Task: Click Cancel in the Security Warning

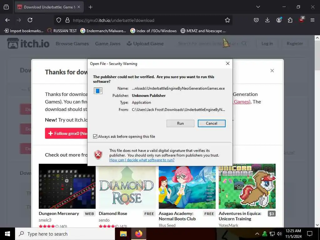Action: [212, 123]
